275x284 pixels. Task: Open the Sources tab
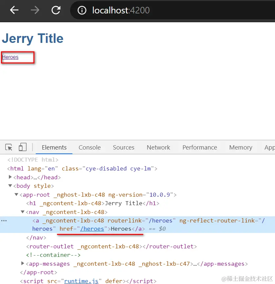(x=124, y=148)
